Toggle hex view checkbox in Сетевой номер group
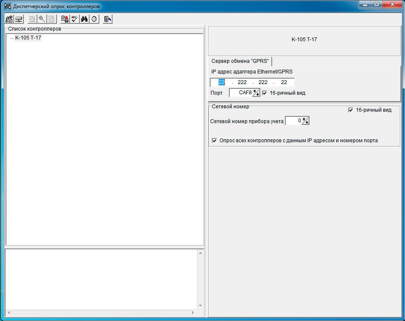The height and width of the screenshot is (321, 405). coord(351,110)
